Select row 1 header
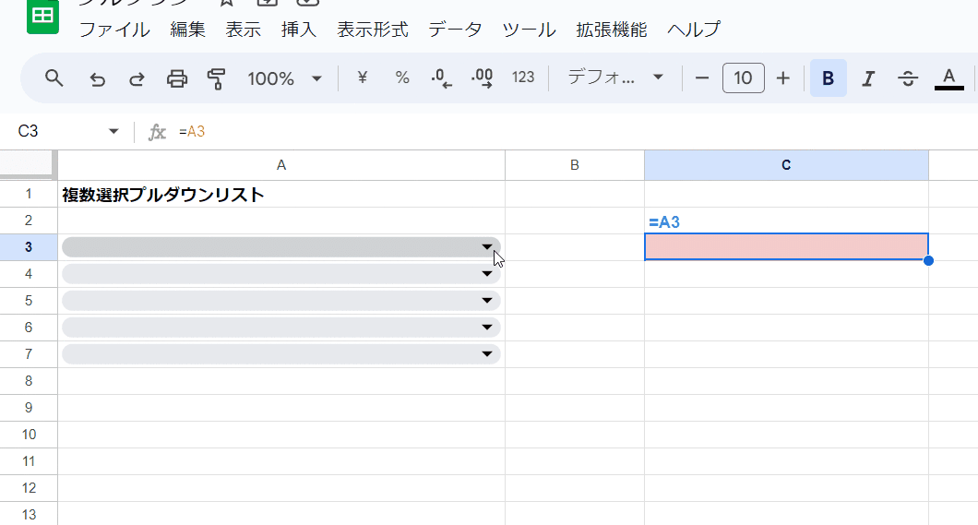 [x=29, y=194]
